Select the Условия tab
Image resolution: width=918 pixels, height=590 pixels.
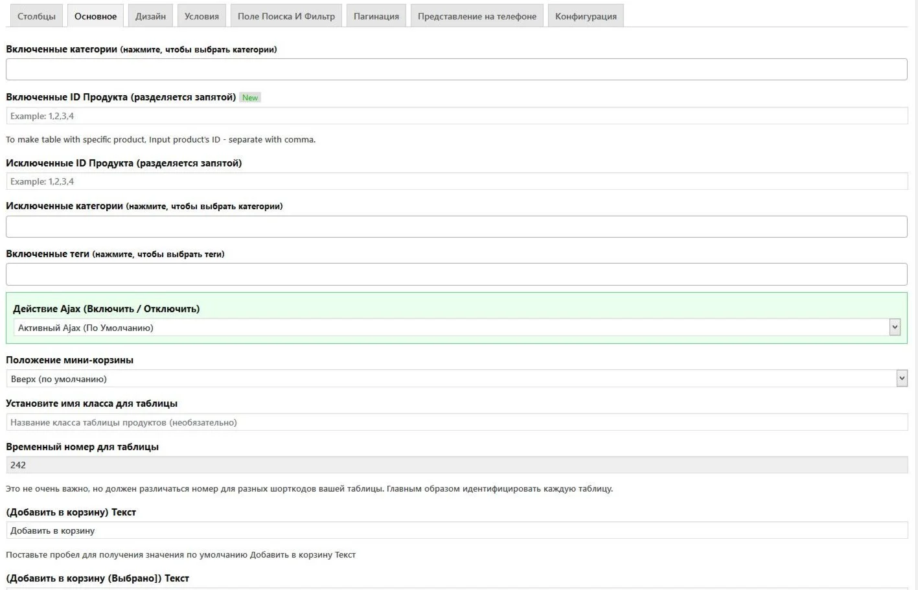pyautogui.click(x=201, y=16)
